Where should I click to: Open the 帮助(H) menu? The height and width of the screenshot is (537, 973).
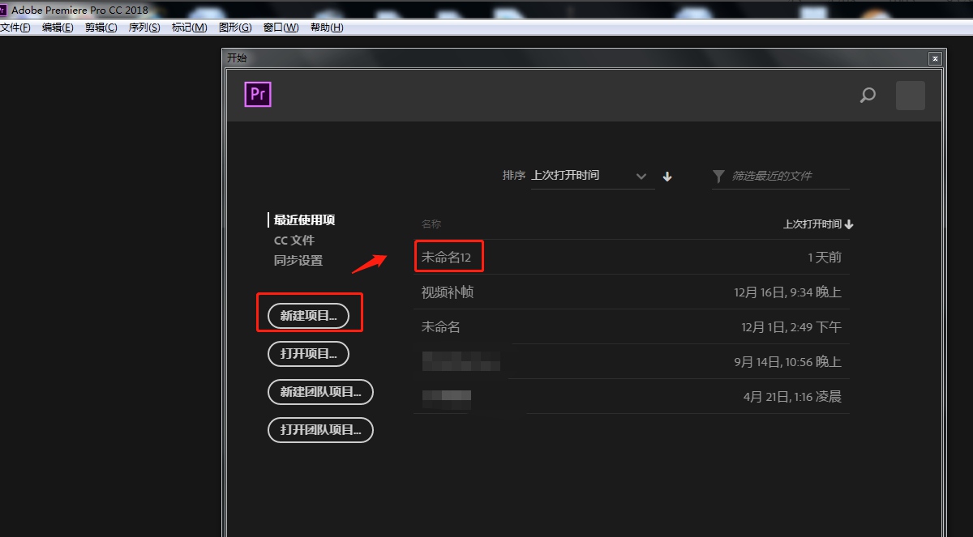(327, 28)
